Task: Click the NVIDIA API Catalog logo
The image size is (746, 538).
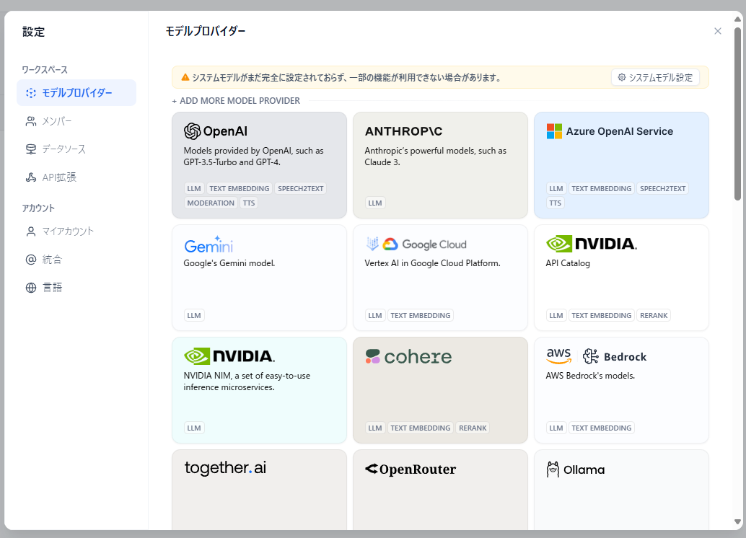Action: tap(592, 244)
